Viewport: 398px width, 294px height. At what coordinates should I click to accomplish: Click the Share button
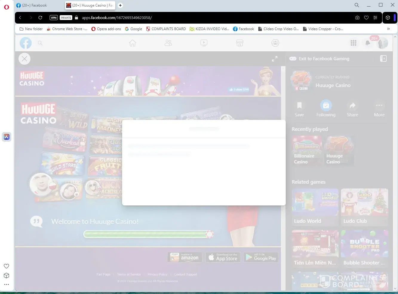coord(352,109)
